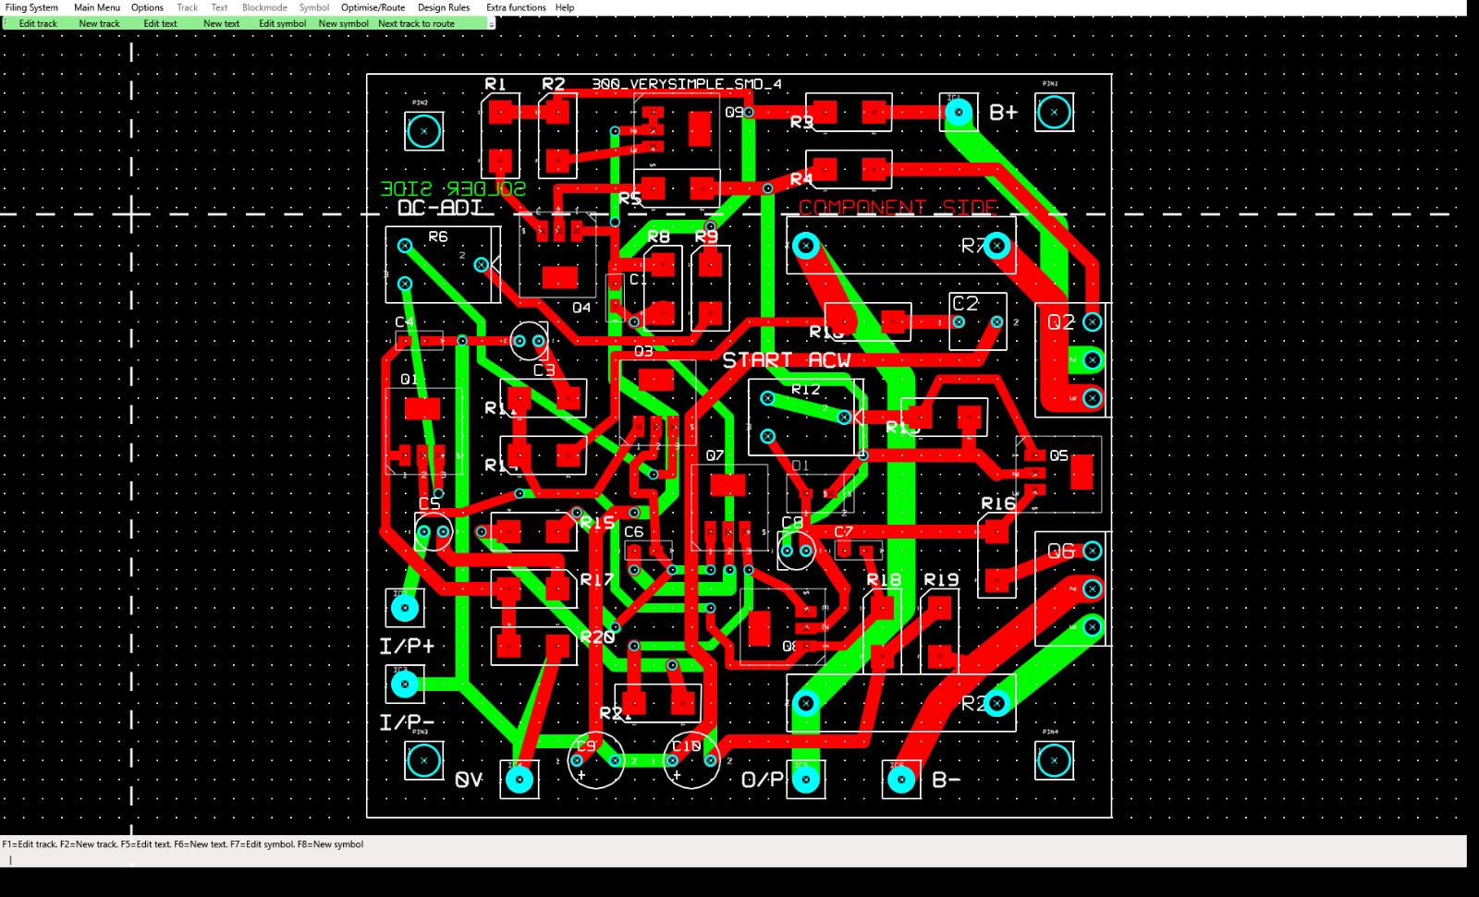Click the Q9 via pad

coord(749,113)
